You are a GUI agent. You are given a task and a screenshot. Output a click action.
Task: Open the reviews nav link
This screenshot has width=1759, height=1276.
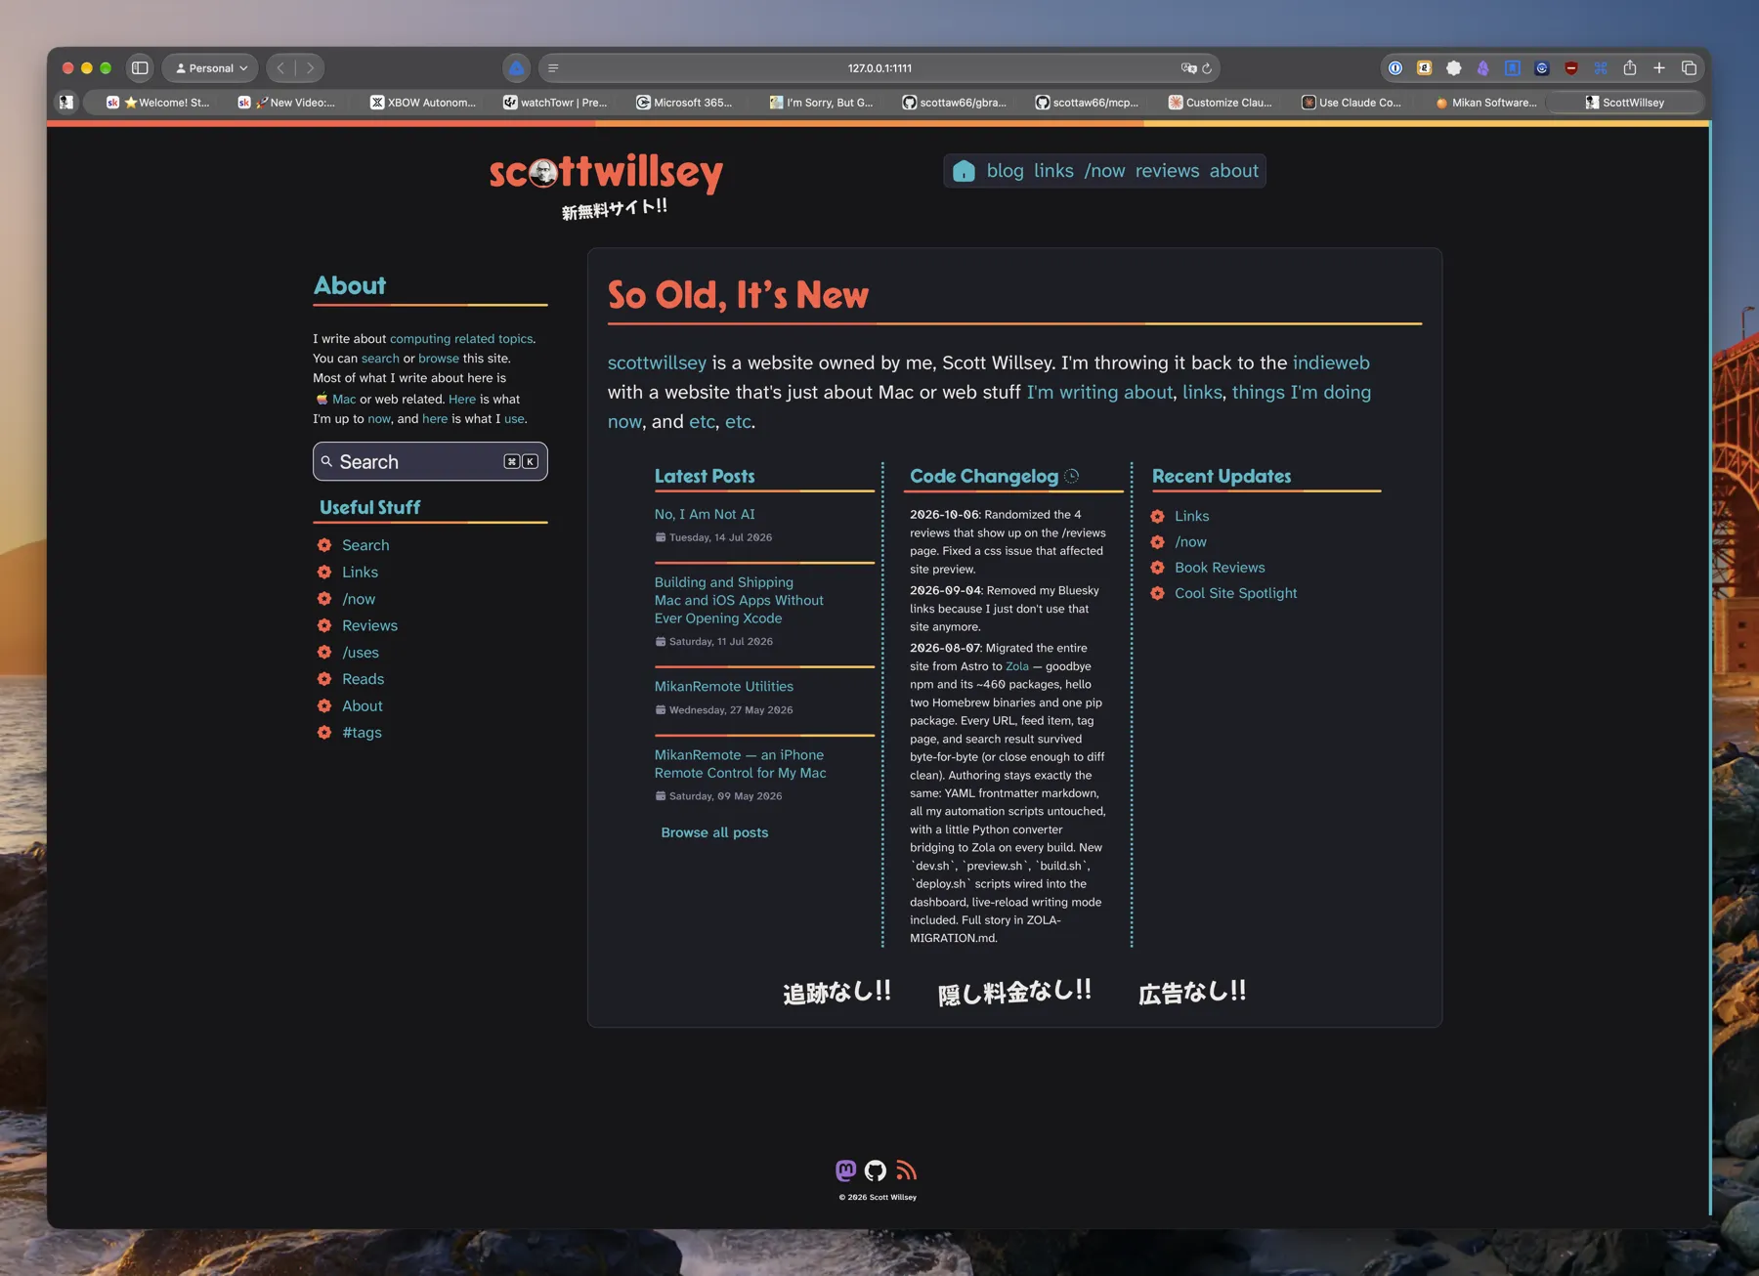point(1167,171)
